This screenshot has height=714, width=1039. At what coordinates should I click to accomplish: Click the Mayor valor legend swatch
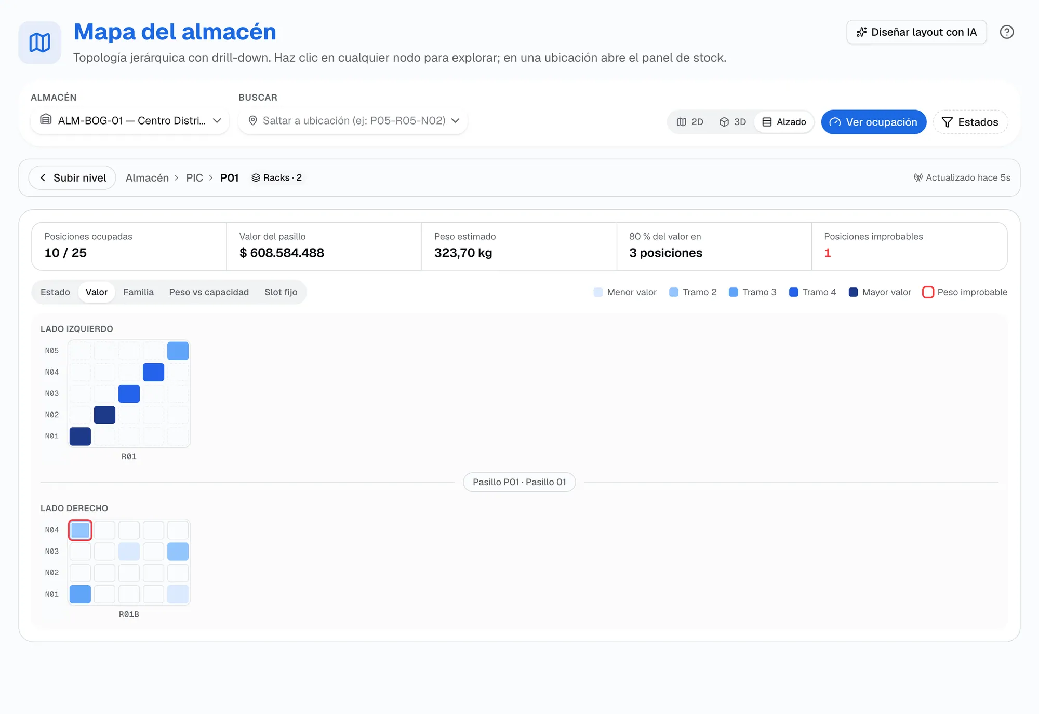coord(853,292)
